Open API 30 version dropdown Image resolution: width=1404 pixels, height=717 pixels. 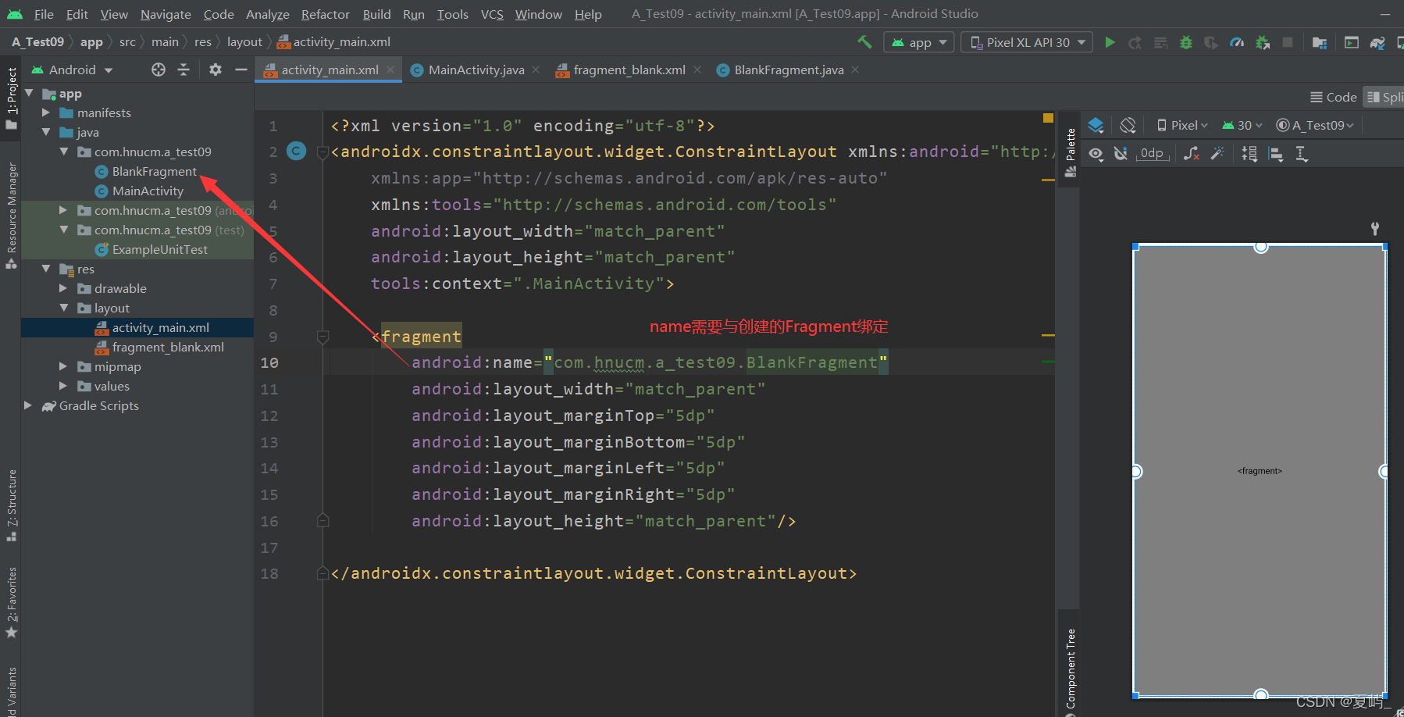pyautogui.click(x=1242, y=125)
